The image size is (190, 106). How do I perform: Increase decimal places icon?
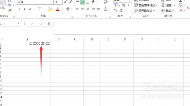coord(116,11)
